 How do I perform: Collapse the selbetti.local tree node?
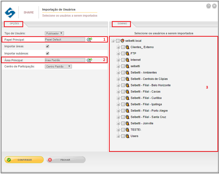113,41
